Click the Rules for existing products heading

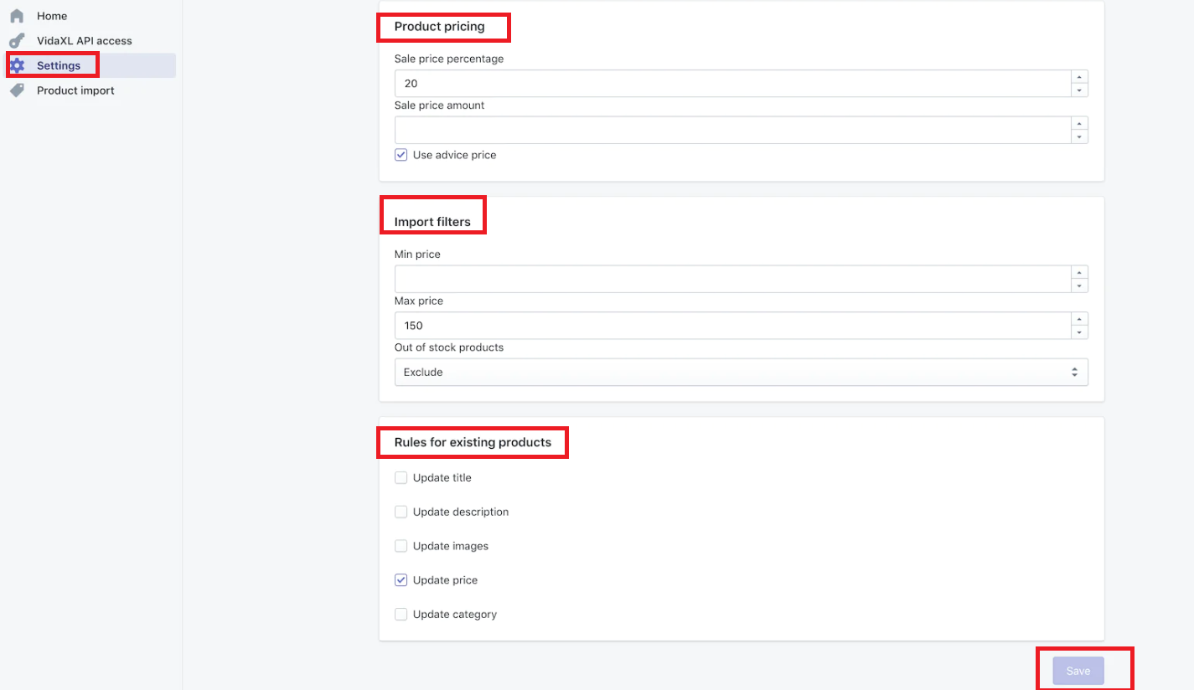(x=473, y=442)
